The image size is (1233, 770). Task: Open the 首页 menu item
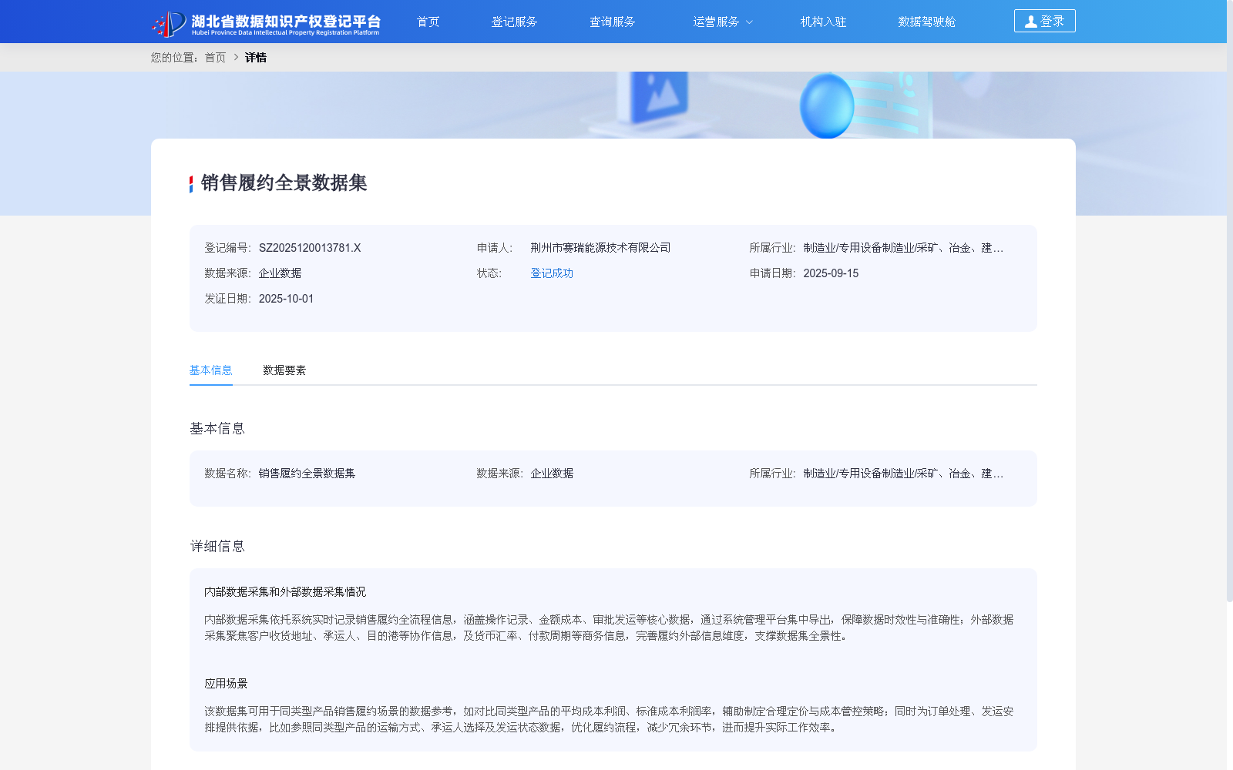point(428,22)
